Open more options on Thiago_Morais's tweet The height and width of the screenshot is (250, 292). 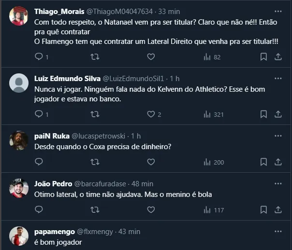click(x=278, y=11)
